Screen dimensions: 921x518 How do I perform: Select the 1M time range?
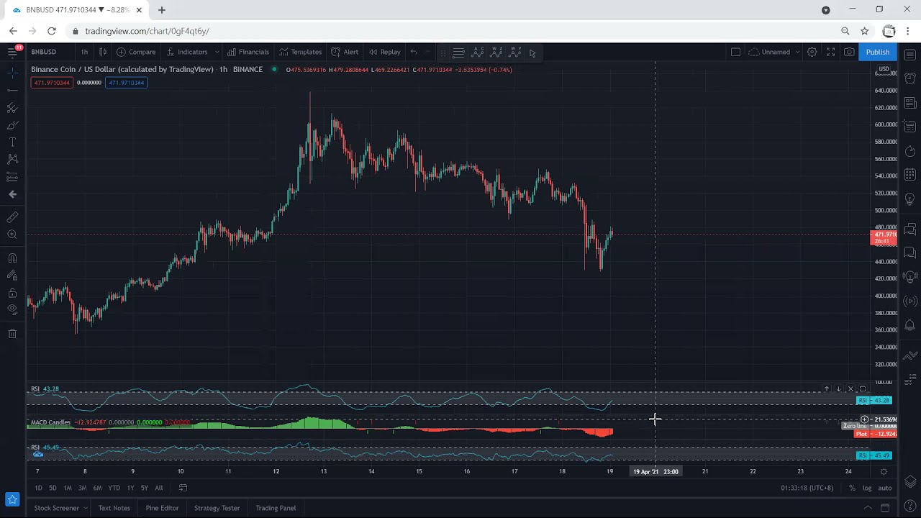(68, 488)
